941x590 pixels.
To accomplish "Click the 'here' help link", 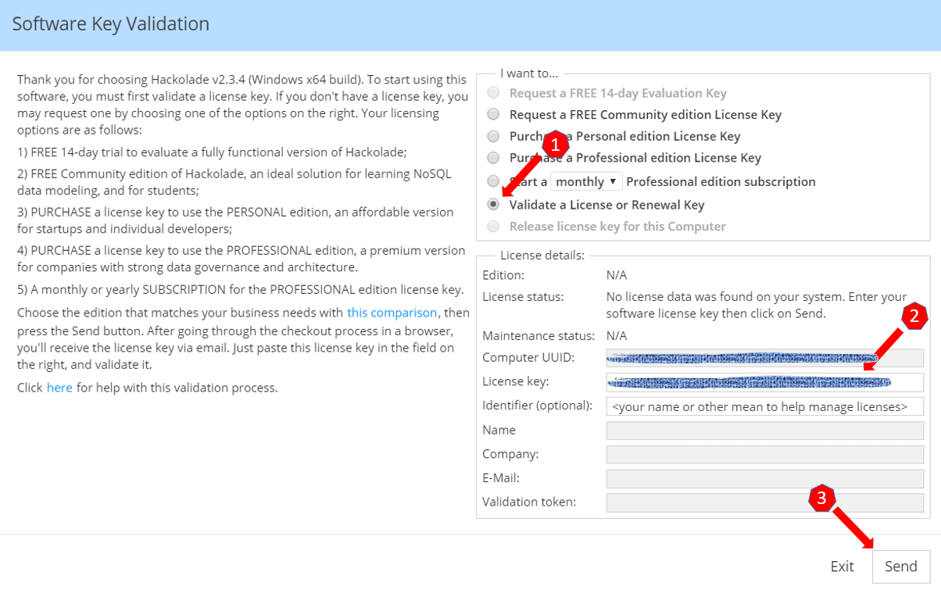I will click(59, 388).
